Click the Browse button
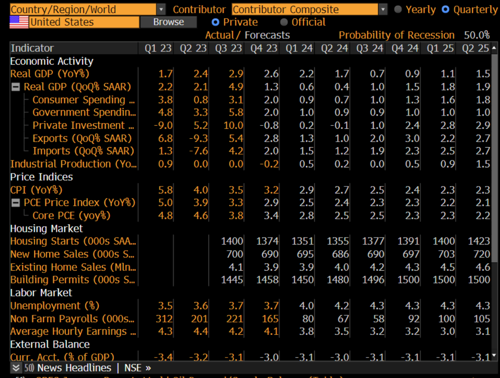Viewport: 500px width, 378px height. pos(169,22)
